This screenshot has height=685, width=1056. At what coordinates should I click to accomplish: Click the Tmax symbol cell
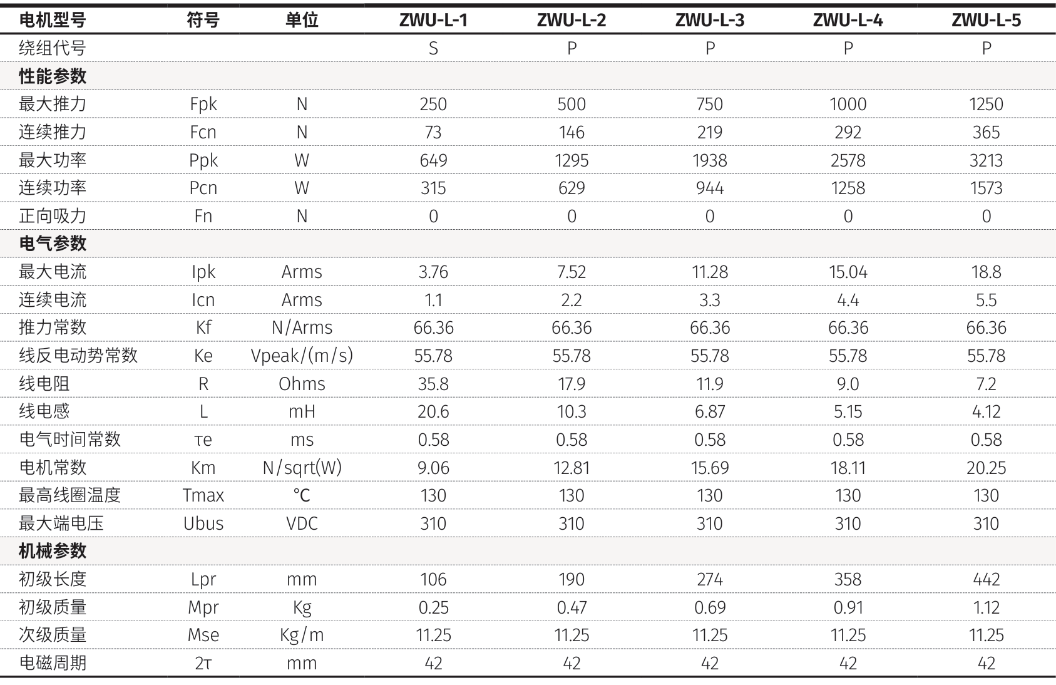[x=203, y=495]
